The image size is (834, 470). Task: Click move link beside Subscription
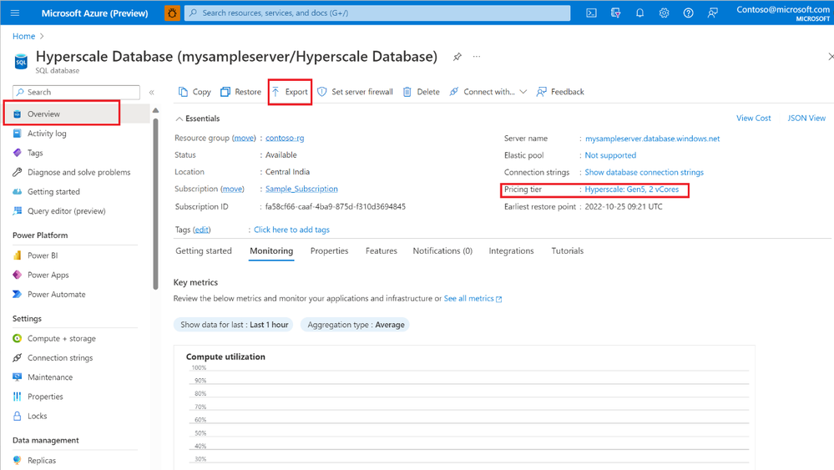tap(232, 189)
